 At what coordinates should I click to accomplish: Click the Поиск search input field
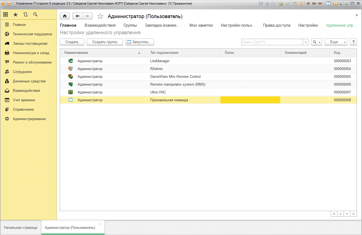pos(272,42)
